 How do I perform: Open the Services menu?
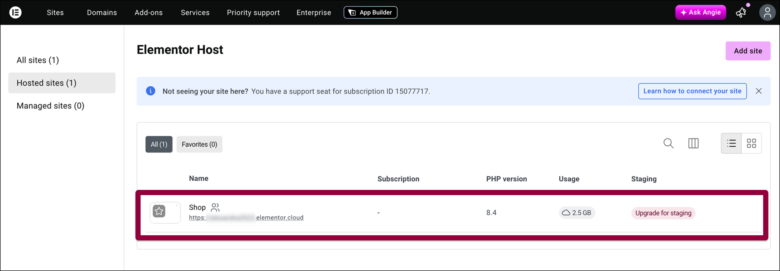pos(195,12)
